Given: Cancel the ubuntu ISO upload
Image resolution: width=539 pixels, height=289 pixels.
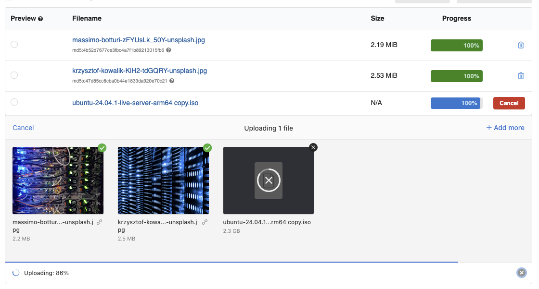Looking at the screenshot, I should click(x=509, y=103).
